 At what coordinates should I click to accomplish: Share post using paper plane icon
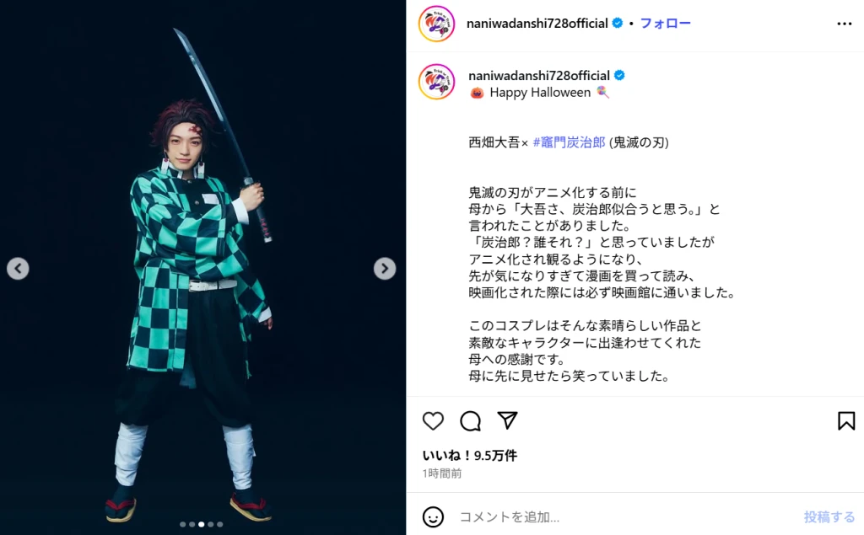click(x=507, y=420)
